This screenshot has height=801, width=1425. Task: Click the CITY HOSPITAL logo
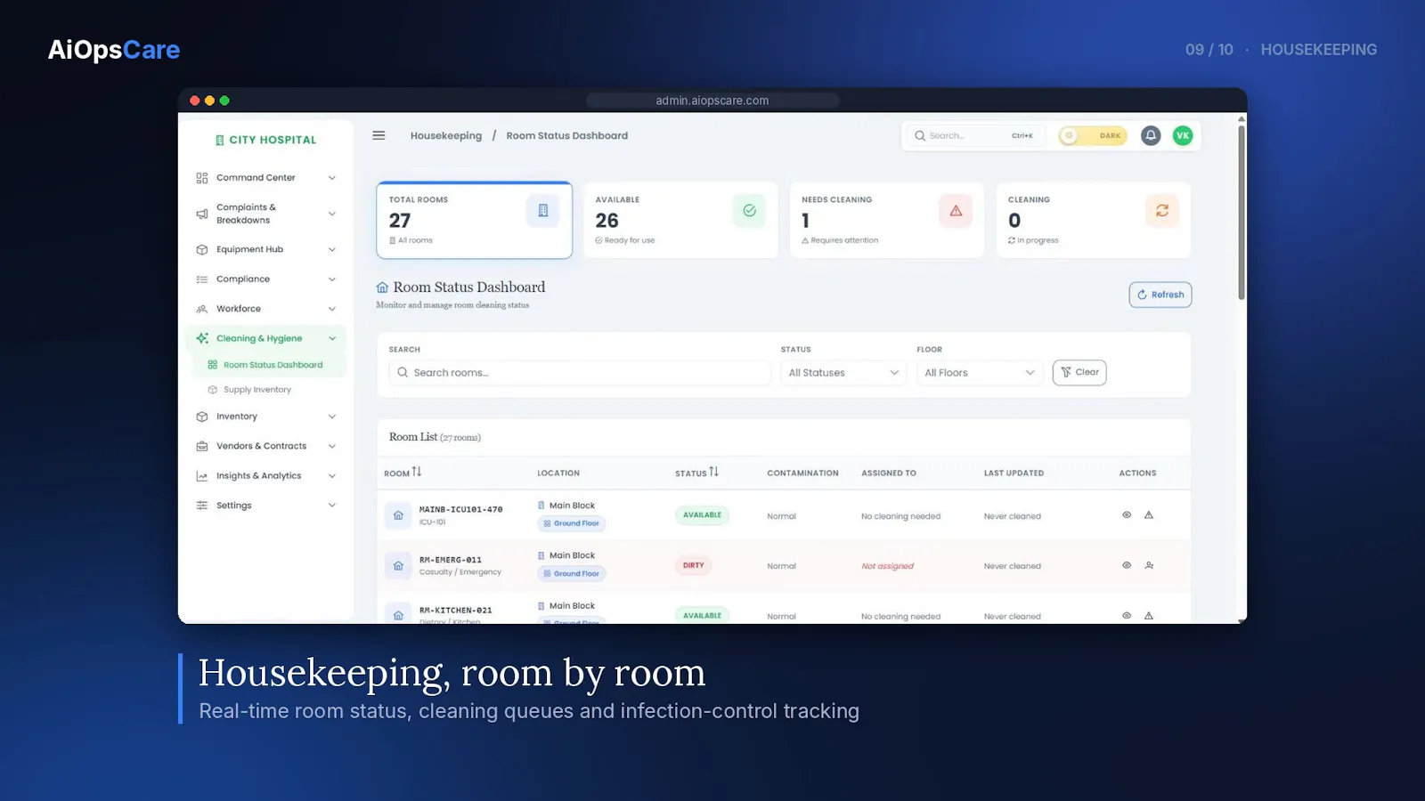(265, 140)
